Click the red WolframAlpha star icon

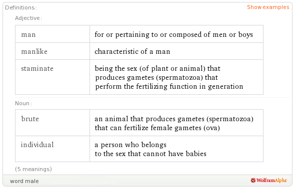tap(253, 181)
